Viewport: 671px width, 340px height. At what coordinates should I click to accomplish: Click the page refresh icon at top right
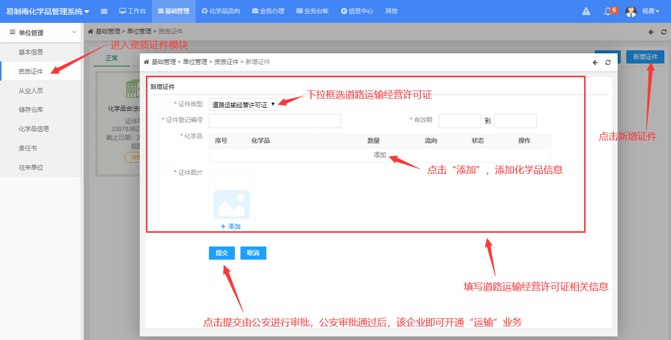[x=663, y=32]
